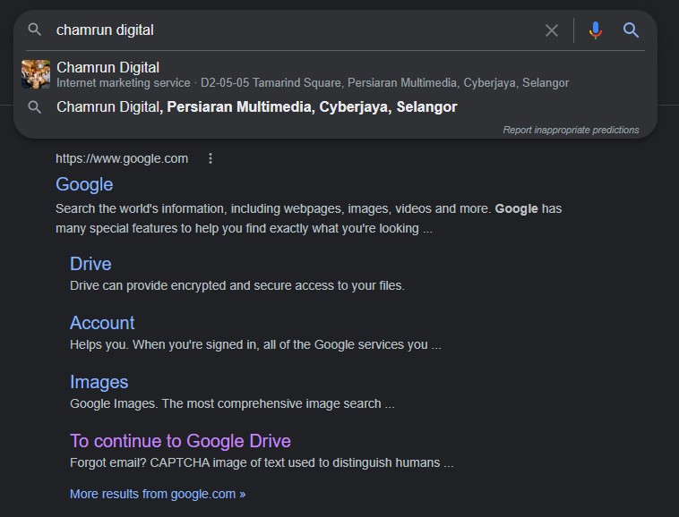Open the https://www.google.com URL breadcrumb

click(x=122, y=158)
